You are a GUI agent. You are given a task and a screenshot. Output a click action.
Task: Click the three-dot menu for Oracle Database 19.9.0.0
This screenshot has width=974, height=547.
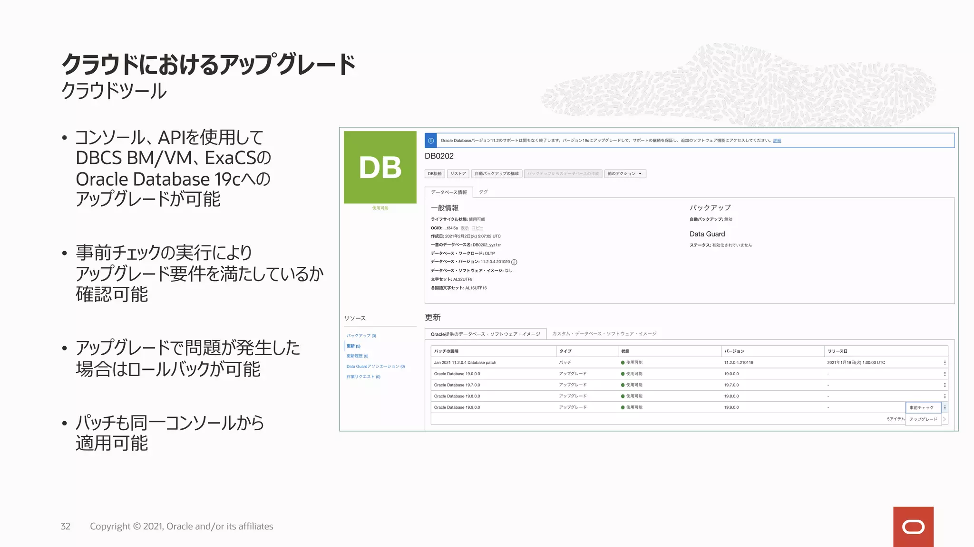[x=945, y=407]
